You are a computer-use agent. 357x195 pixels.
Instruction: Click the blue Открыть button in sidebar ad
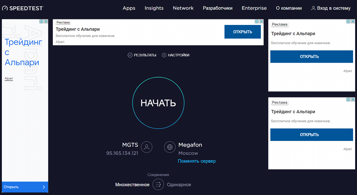pyautogui.click(x=25, y=187)
